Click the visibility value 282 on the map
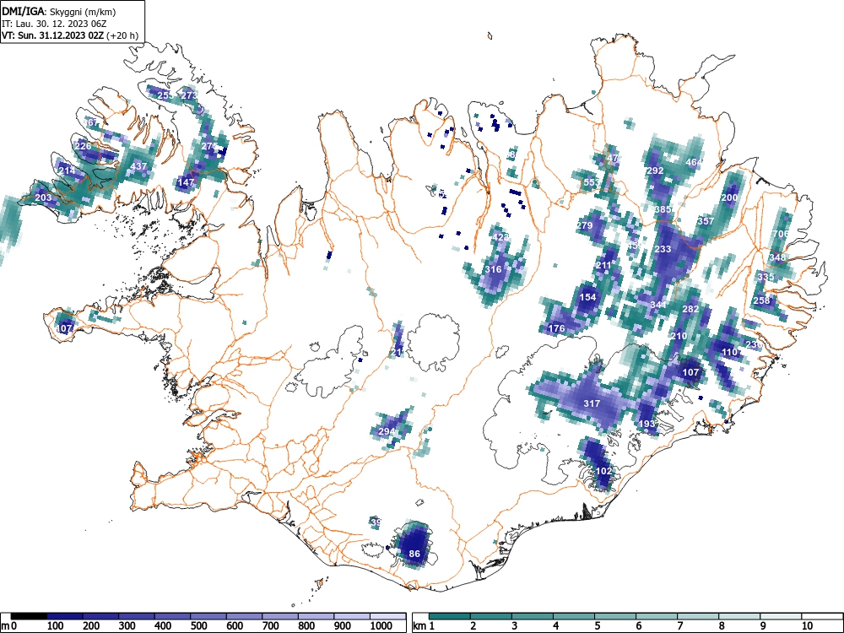This screenshot has width=844, height=633. [690, 309]
